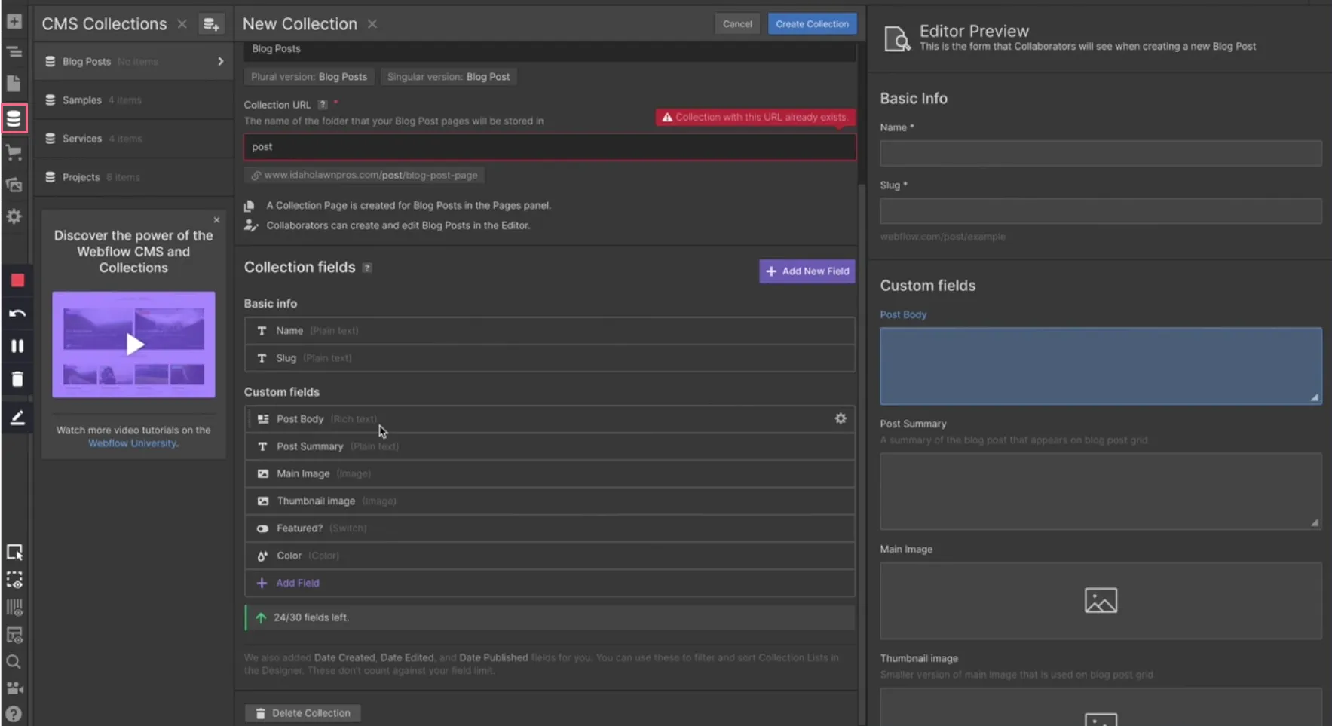This screenshot has width=1332, height=726.
Task: Click the Delete Collection button
Action: click(x=303, y=713)
